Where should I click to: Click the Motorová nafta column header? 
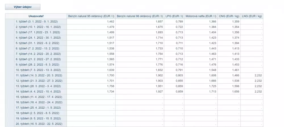[201, 16]
